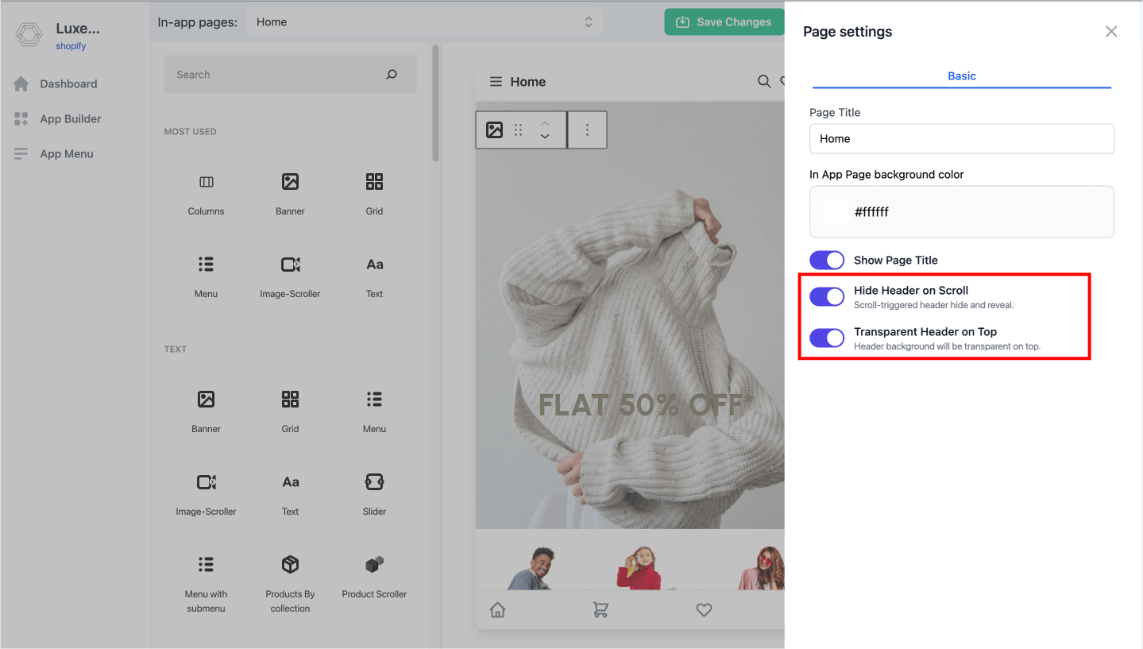Select the Image-Scroller widget under Most Used
The width and height of the screenshot is (1143, 649).
click(x=290, y=265)
